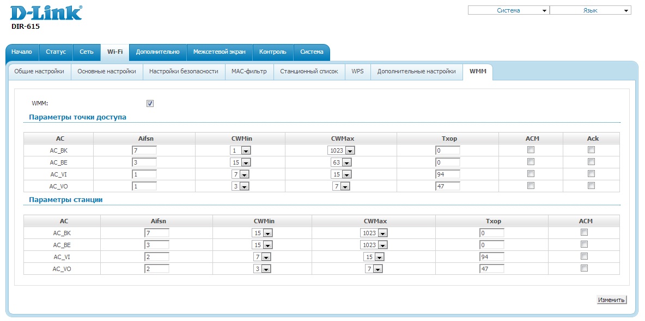Open station AC_BK CWMin dropdown

coord(262,233)
